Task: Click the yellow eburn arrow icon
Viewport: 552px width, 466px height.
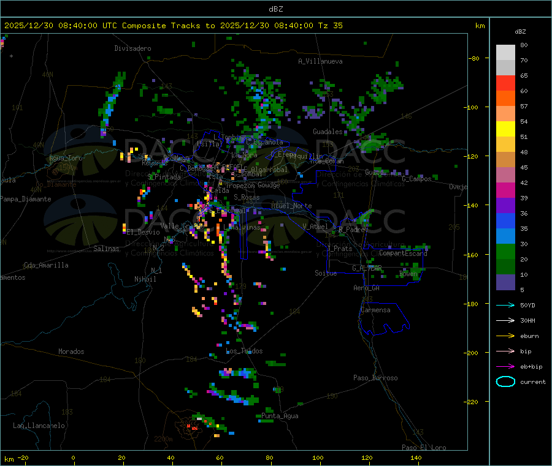Action: [505, 336]
